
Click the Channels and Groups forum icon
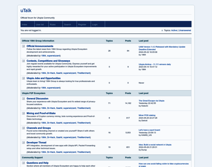pos(23,128)
